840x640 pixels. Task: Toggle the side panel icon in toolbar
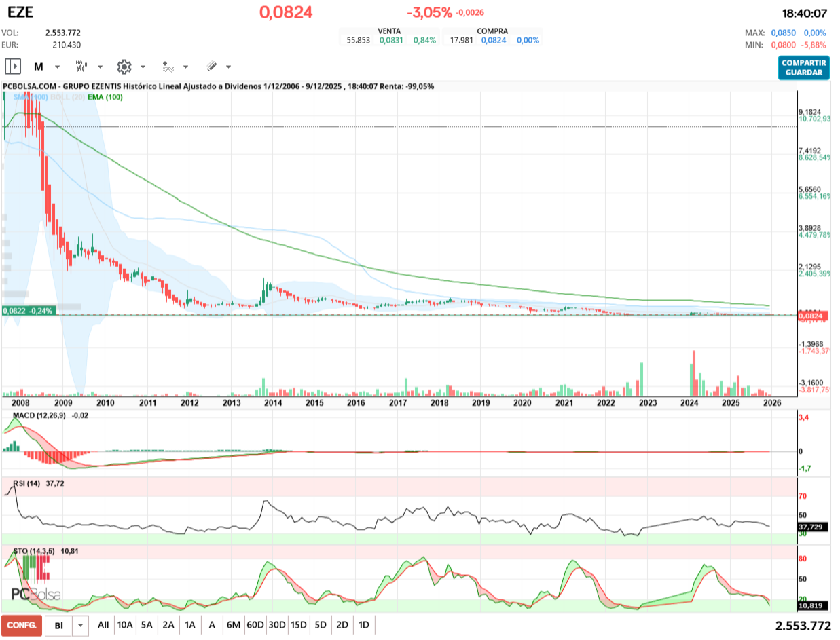pyautogui.click(x=13, y=67)
